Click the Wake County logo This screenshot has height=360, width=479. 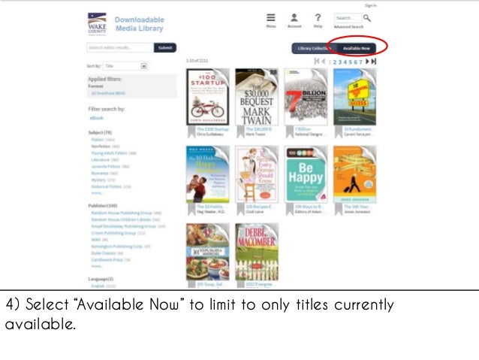point(97,23)
